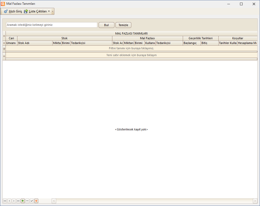Expand the toolbar overflow arrow
The image size is (260, 206).
[x=53, y=11]
